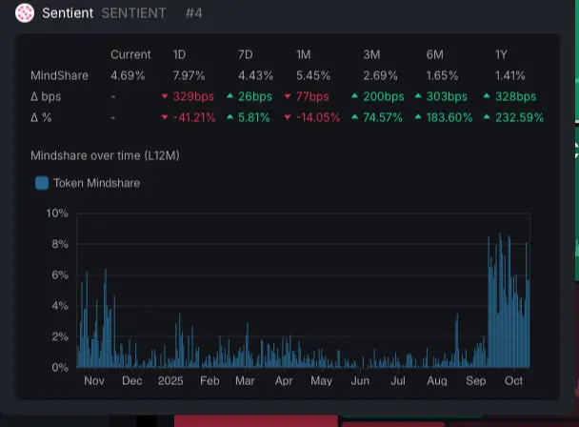Click the 2025 x-axis label

170,381
